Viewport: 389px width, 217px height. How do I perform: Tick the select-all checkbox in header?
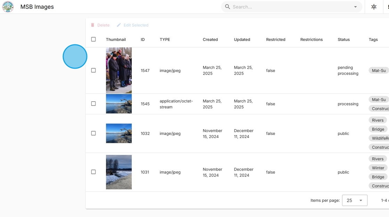[93, 40]
